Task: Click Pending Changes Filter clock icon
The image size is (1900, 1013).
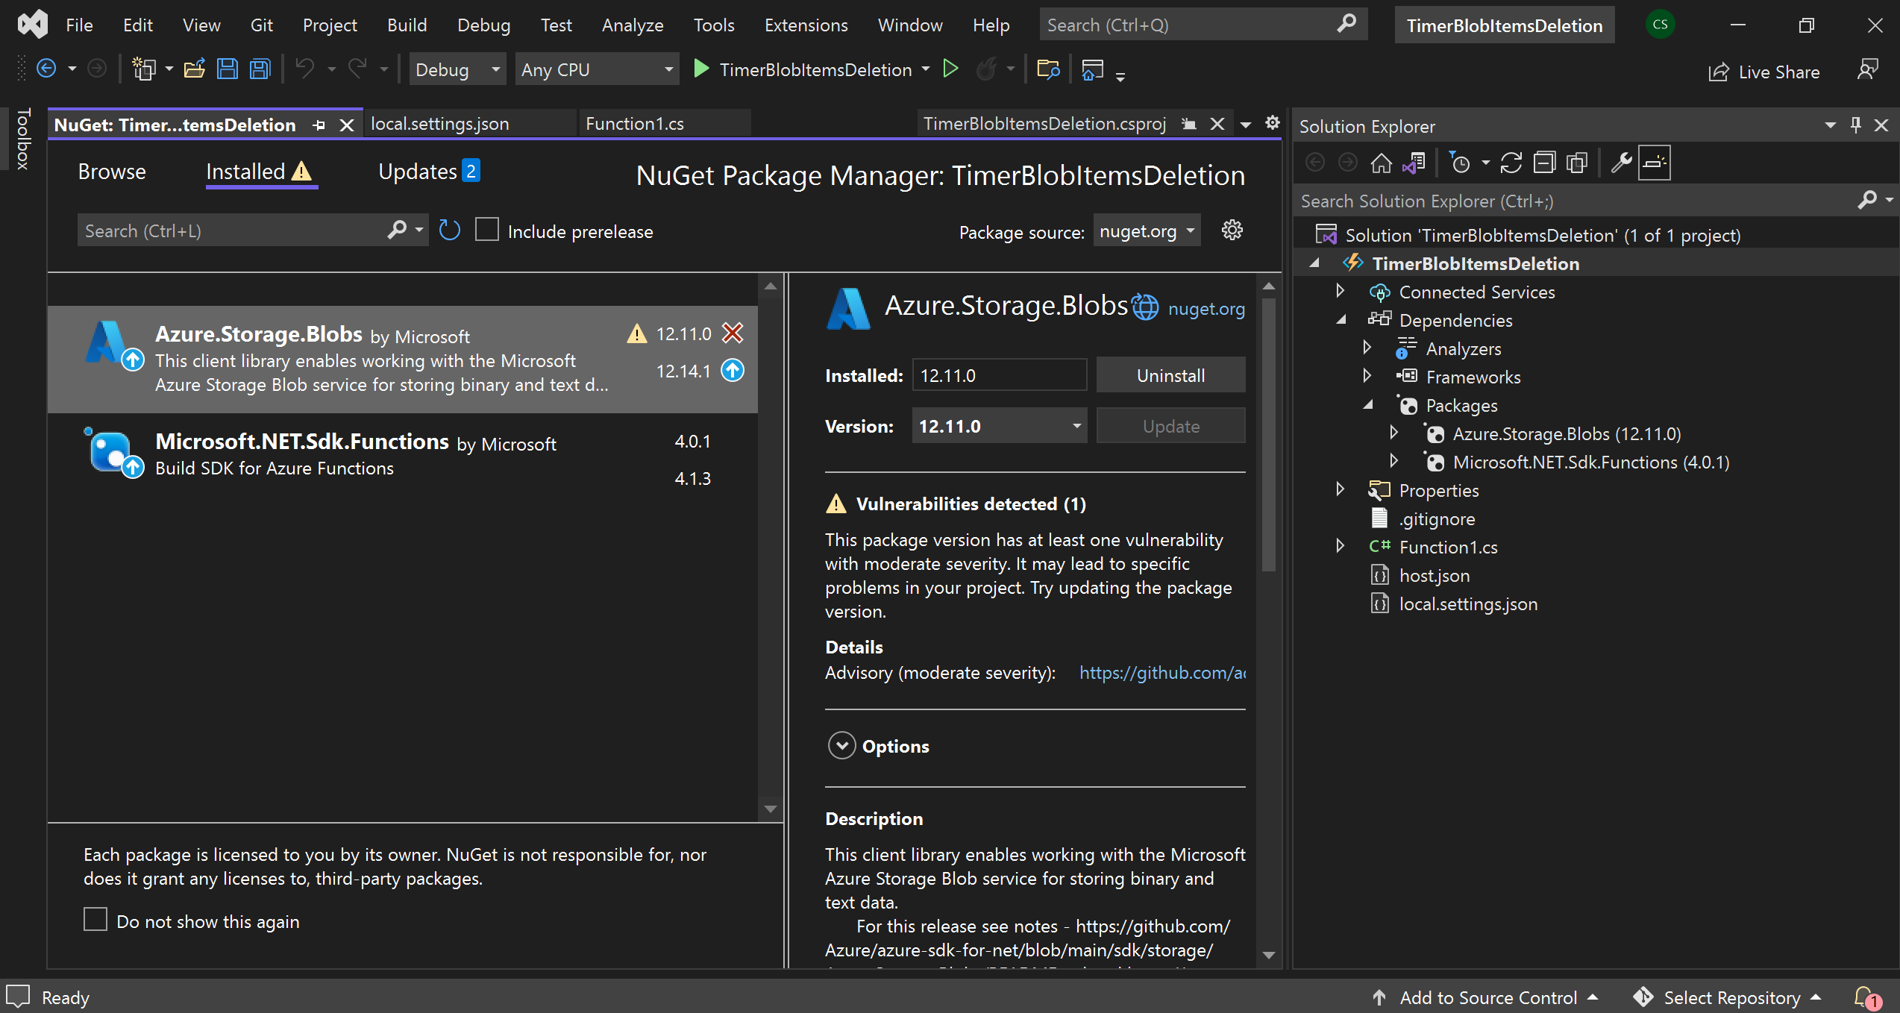Action: click(x=1460, y=163)
